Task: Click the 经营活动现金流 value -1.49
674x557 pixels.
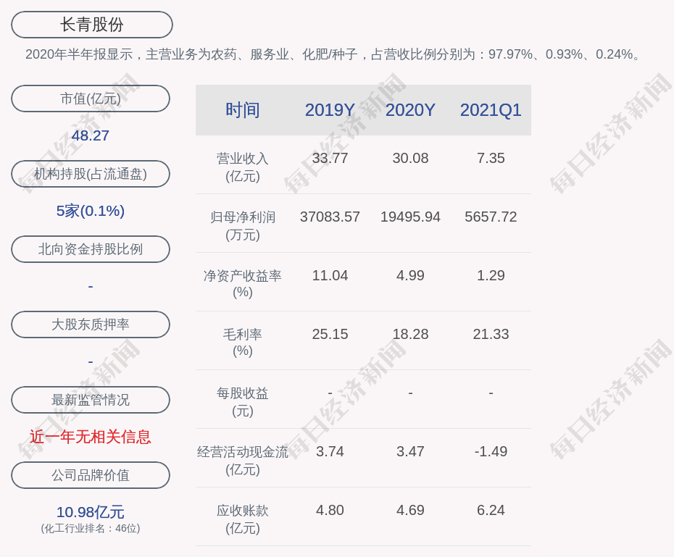Action: pyautogui.click(x=491, y=451)
